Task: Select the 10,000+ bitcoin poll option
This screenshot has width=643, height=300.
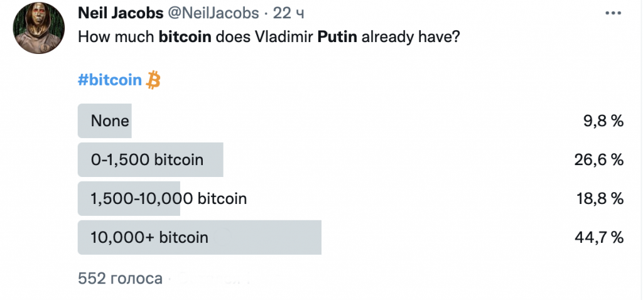Action: [350, 237]
